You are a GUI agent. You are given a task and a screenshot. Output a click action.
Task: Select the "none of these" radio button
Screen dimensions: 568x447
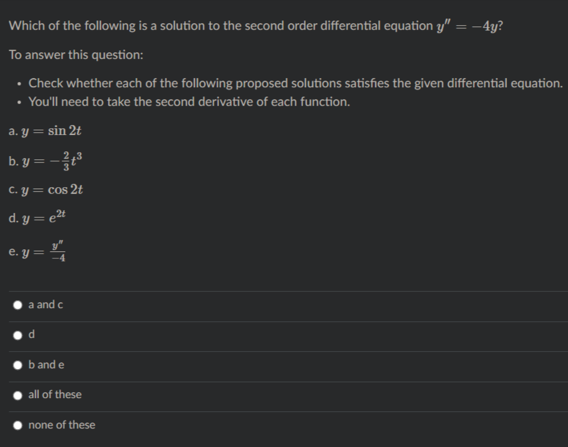[17, 425]
